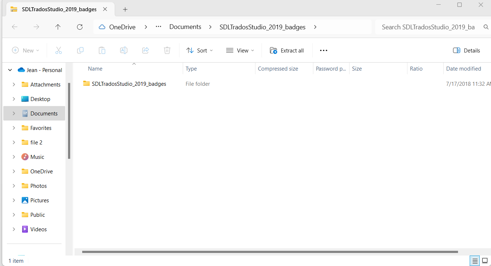Add a new tab with plus button
Viewport: 491px width, 266px height.
(125, 9)
